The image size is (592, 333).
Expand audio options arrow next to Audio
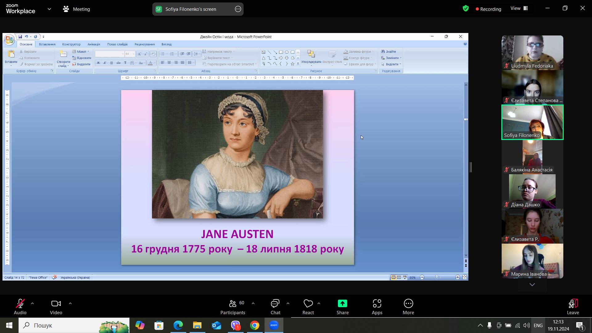32,304
